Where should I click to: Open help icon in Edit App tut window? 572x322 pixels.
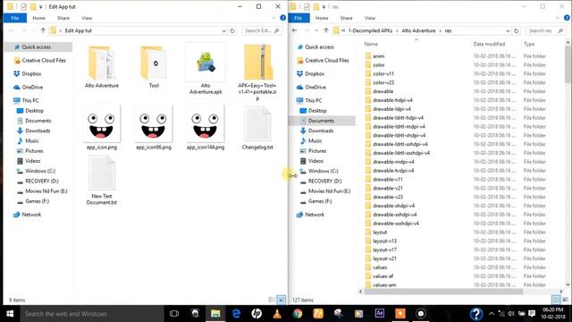[x=282, y=18]
